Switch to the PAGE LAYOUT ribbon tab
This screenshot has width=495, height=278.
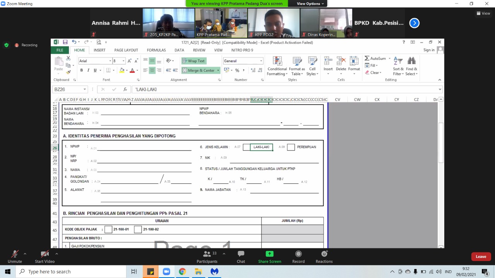pyautogui.click(x=126, y=50)
